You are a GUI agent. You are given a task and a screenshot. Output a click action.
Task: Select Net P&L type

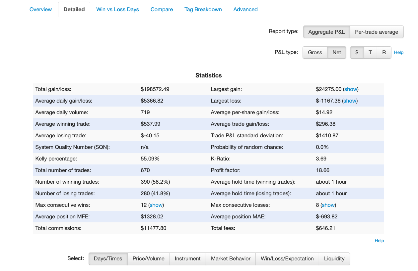tap(337, 52)
